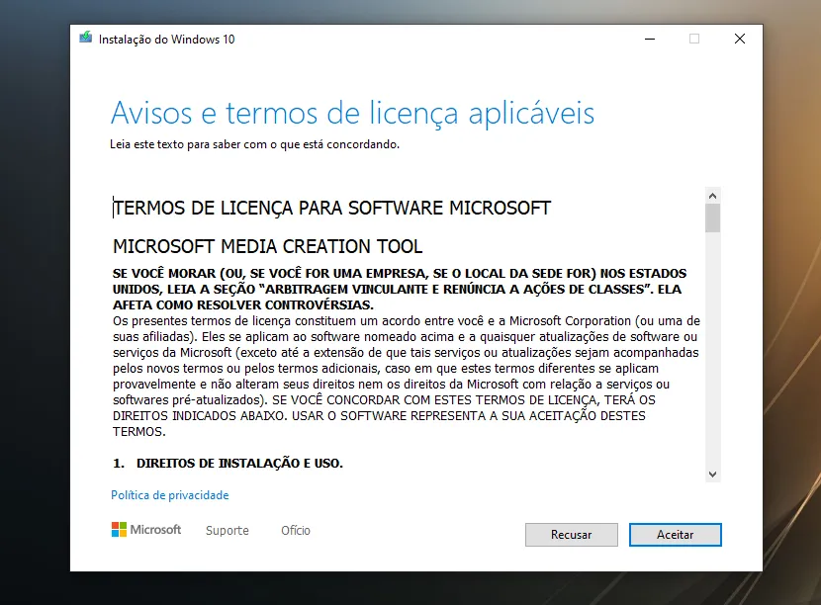
Task: Click the bold arbitration notice paragraph
Action: [x=399, y=289]
